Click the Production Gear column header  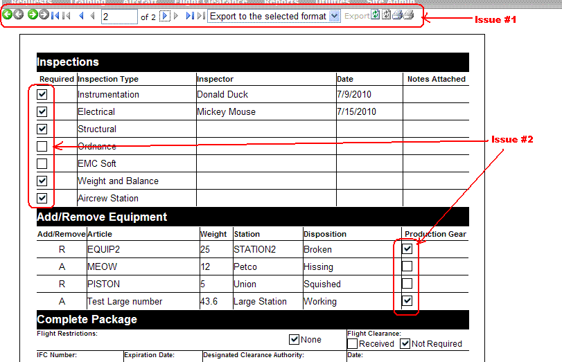pyautogui.click(x=435, y=234)
